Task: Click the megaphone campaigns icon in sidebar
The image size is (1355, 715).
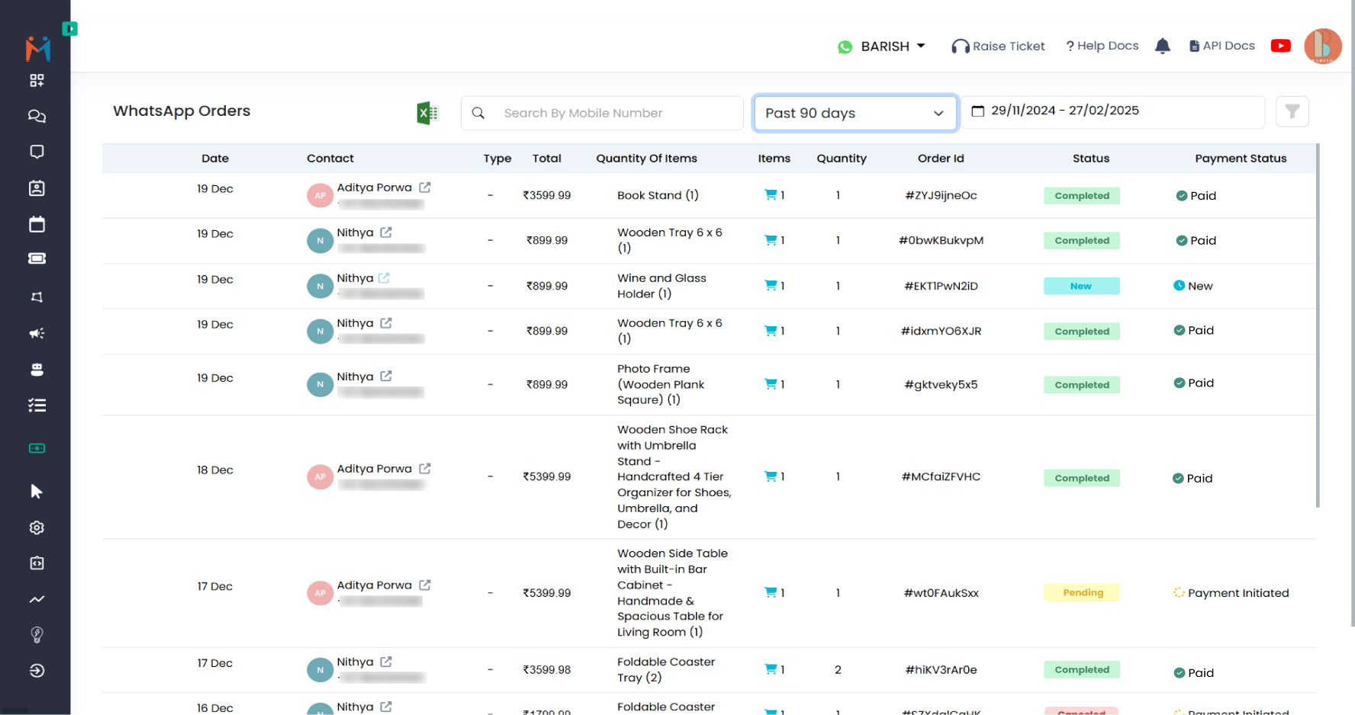Action: coord(37,333)
